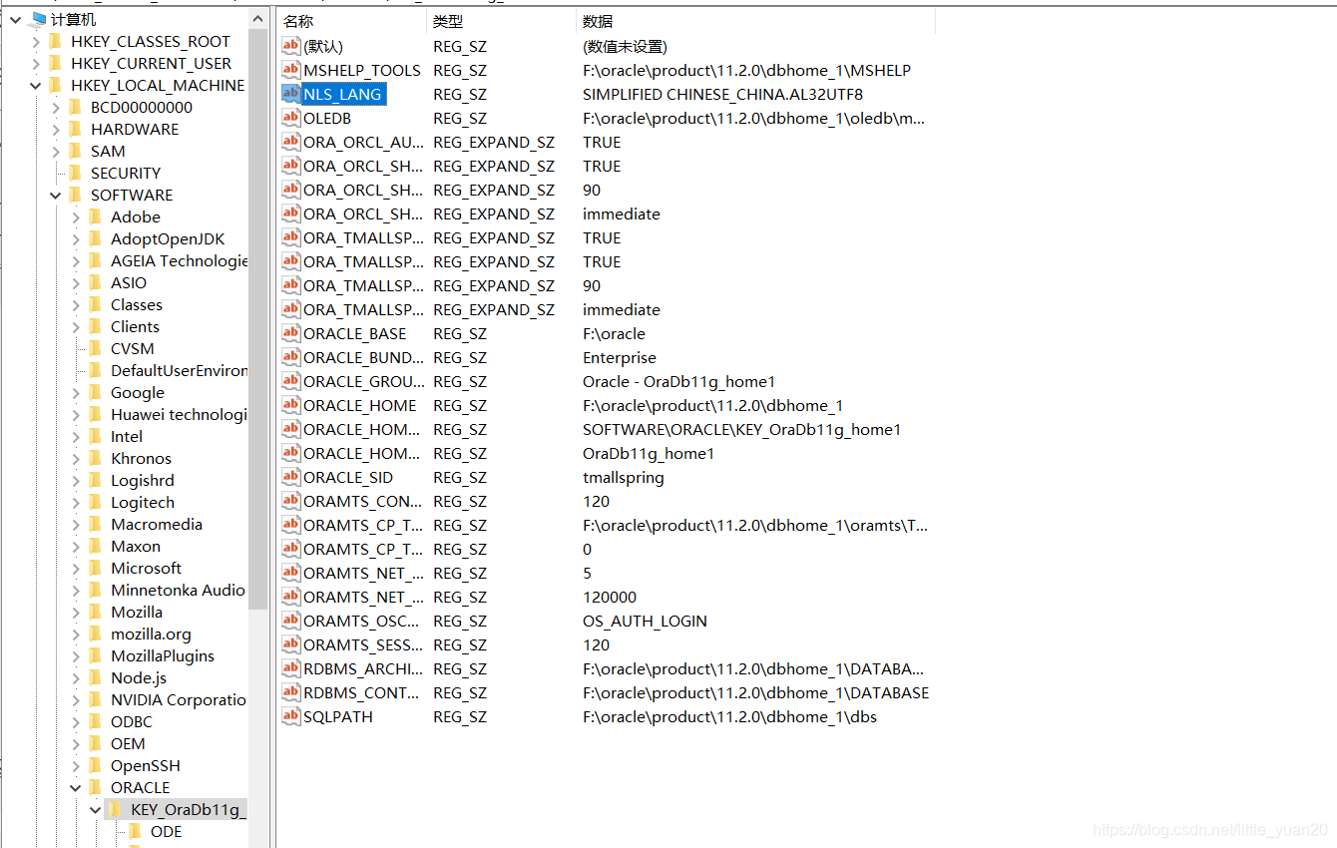
Task: Click the icon beside RDBMS_CONT... entry
Action: pos(291,692)
